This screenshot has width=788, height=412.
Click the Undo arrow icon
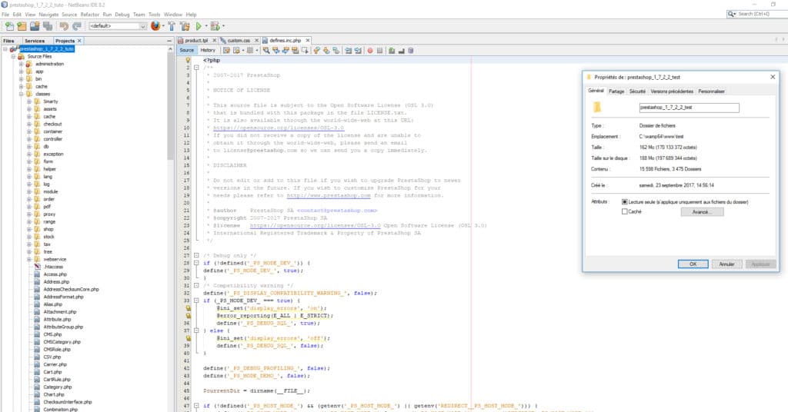coord(65,26)
